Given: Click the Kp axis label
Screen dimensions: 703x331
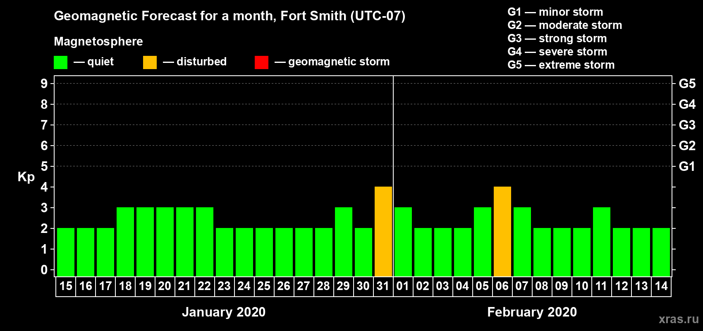Looking at the screenshot, I should point(26,177).
